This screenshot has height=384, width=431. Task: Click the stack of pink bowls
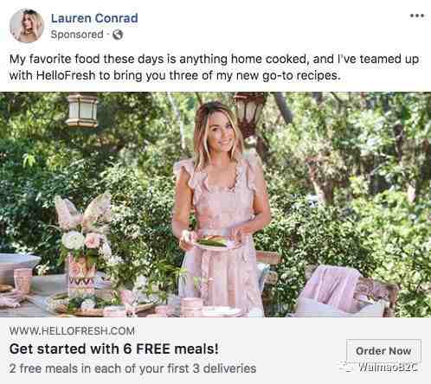[191, 307]
